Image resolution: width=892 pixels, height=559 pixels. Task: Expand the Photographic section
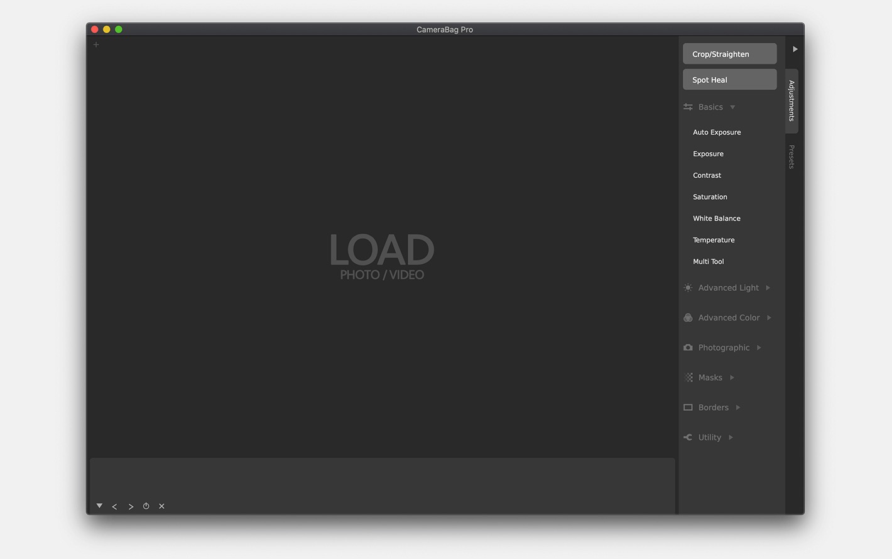tap(759, 347)
